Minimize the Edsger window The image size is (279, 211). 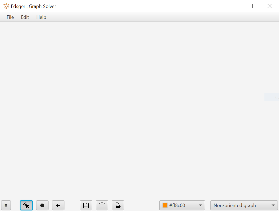[x=232, y=6]
